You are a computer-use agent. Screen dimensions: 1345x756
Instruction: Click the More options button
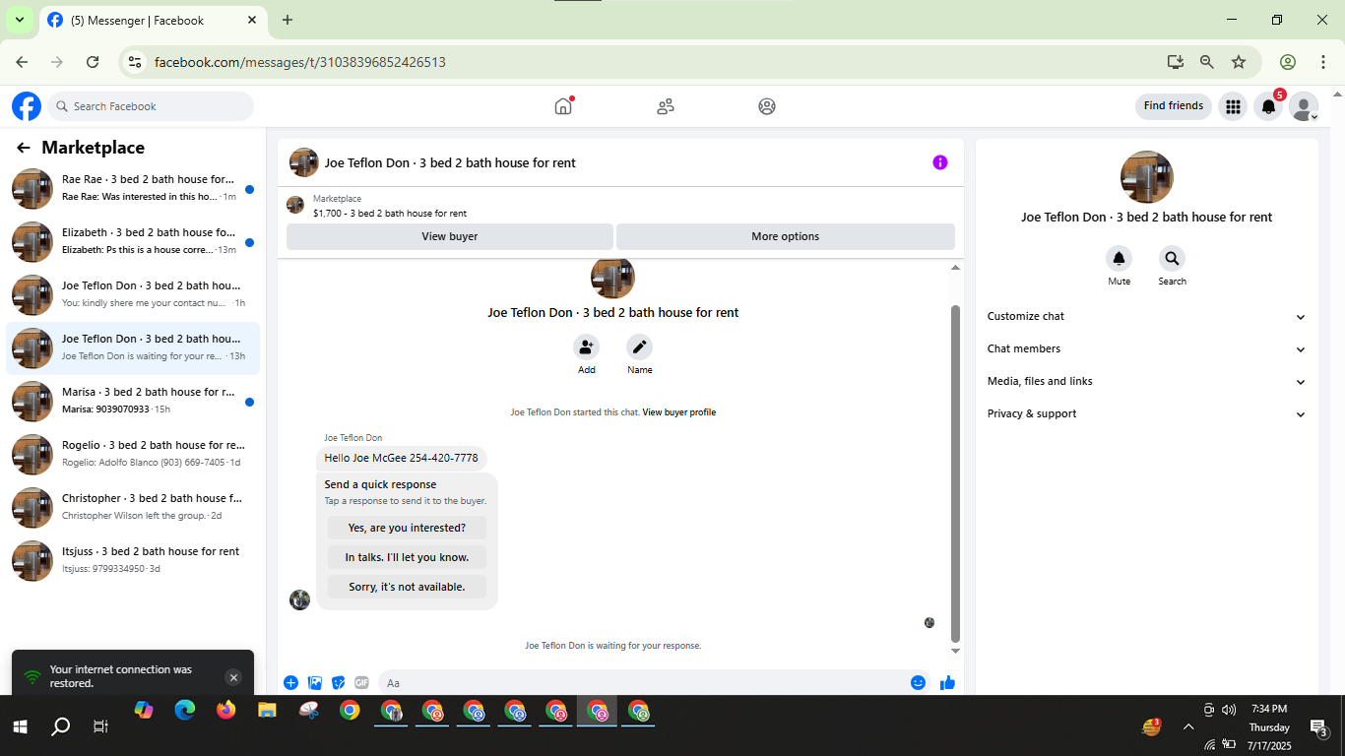click(786, 236)
